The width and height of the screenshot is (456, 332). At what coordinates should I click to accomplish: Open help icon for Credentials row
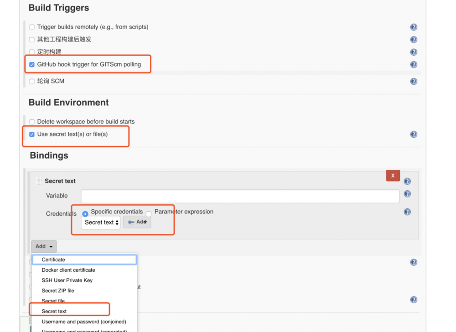coord(407,212)
